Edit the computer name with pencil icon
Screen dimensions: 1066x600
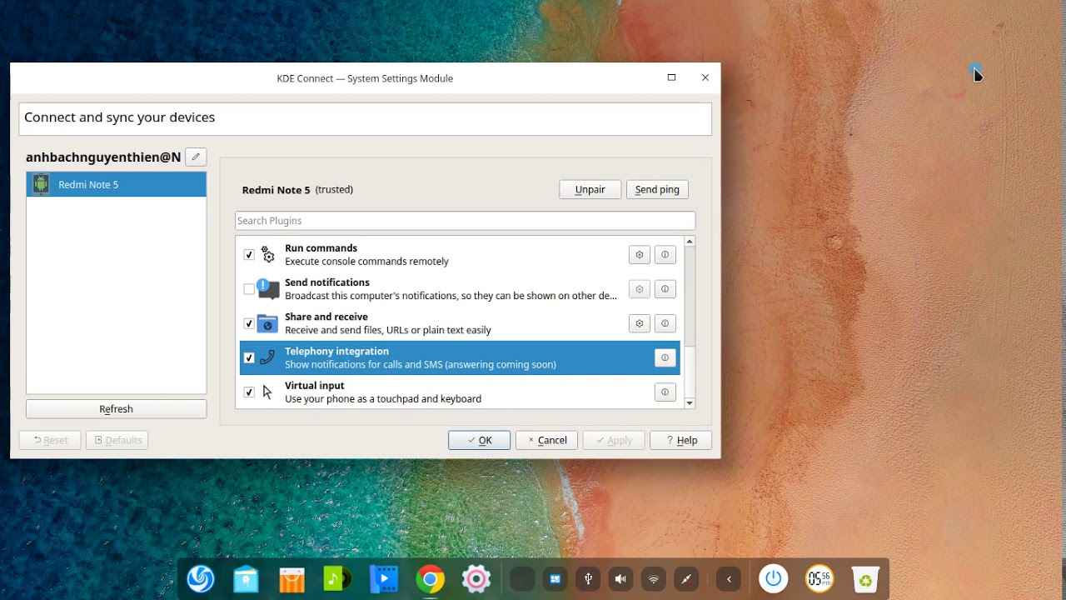(196, 157)
